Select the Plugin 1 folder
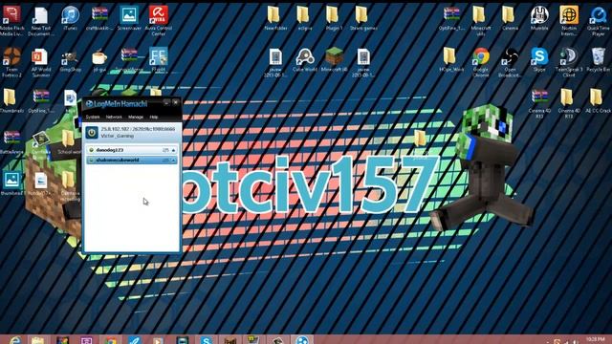 coord(334,18)
